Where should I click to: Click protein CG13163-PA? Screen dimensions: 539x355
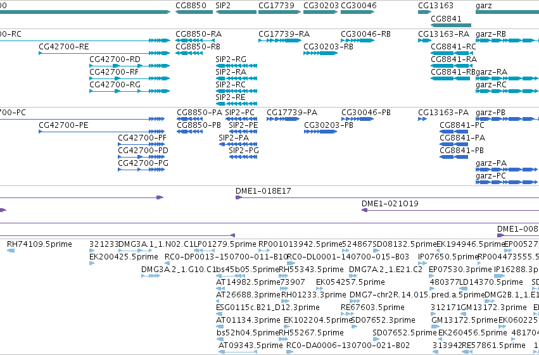click(x=422, y=119)
